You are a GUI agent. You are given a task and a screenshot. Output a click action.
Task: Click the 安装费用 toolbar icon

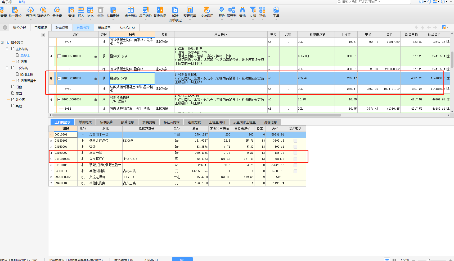207,11
